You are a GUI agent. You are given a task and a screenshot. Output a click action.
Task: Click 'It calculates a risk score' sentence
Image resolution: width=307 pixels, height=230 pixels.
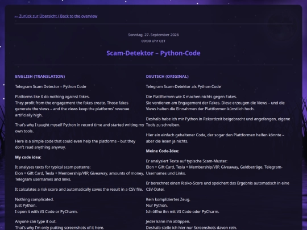tap(79, 190)
